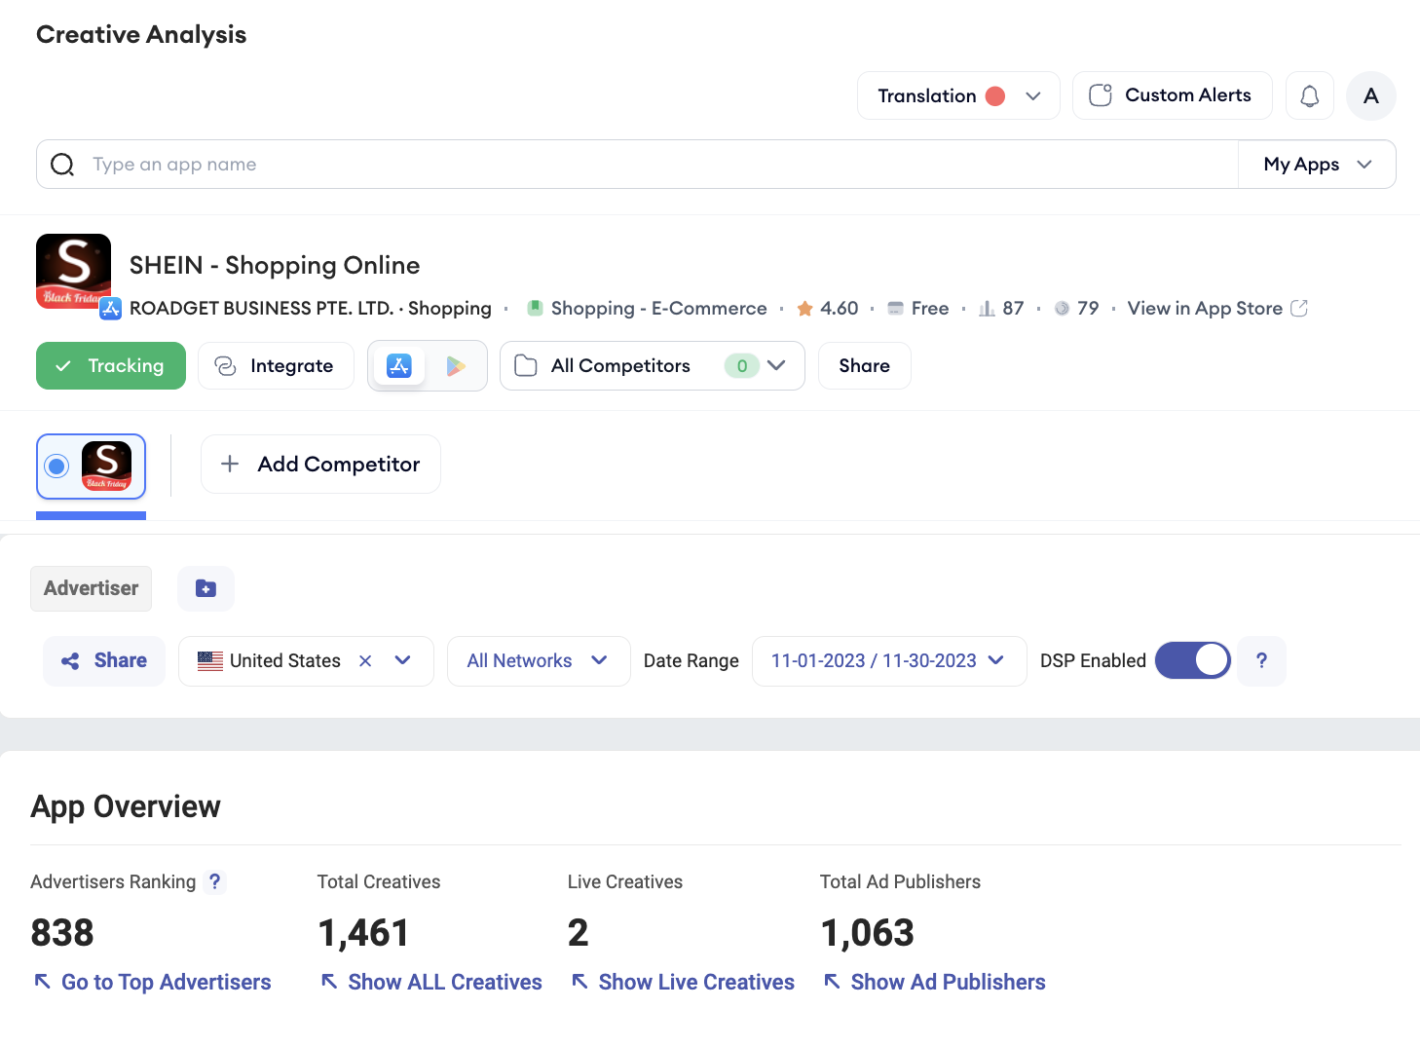1420x1046 pixels.
Task: Click the SHEIN competitor thumbnail
Action: click(x=107, y=466)
